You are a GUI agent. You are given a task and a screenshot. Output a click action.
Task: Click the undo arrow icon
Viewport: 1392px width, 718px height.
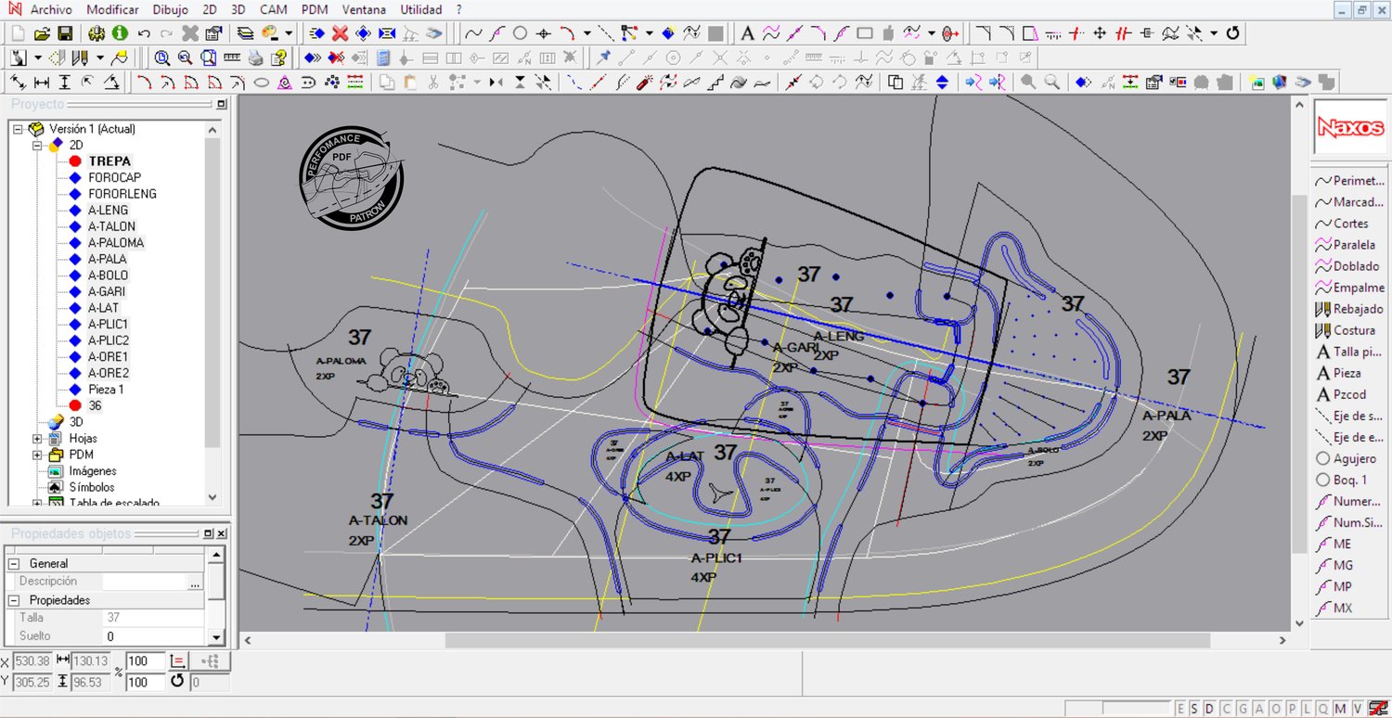(x=144, y=33)
